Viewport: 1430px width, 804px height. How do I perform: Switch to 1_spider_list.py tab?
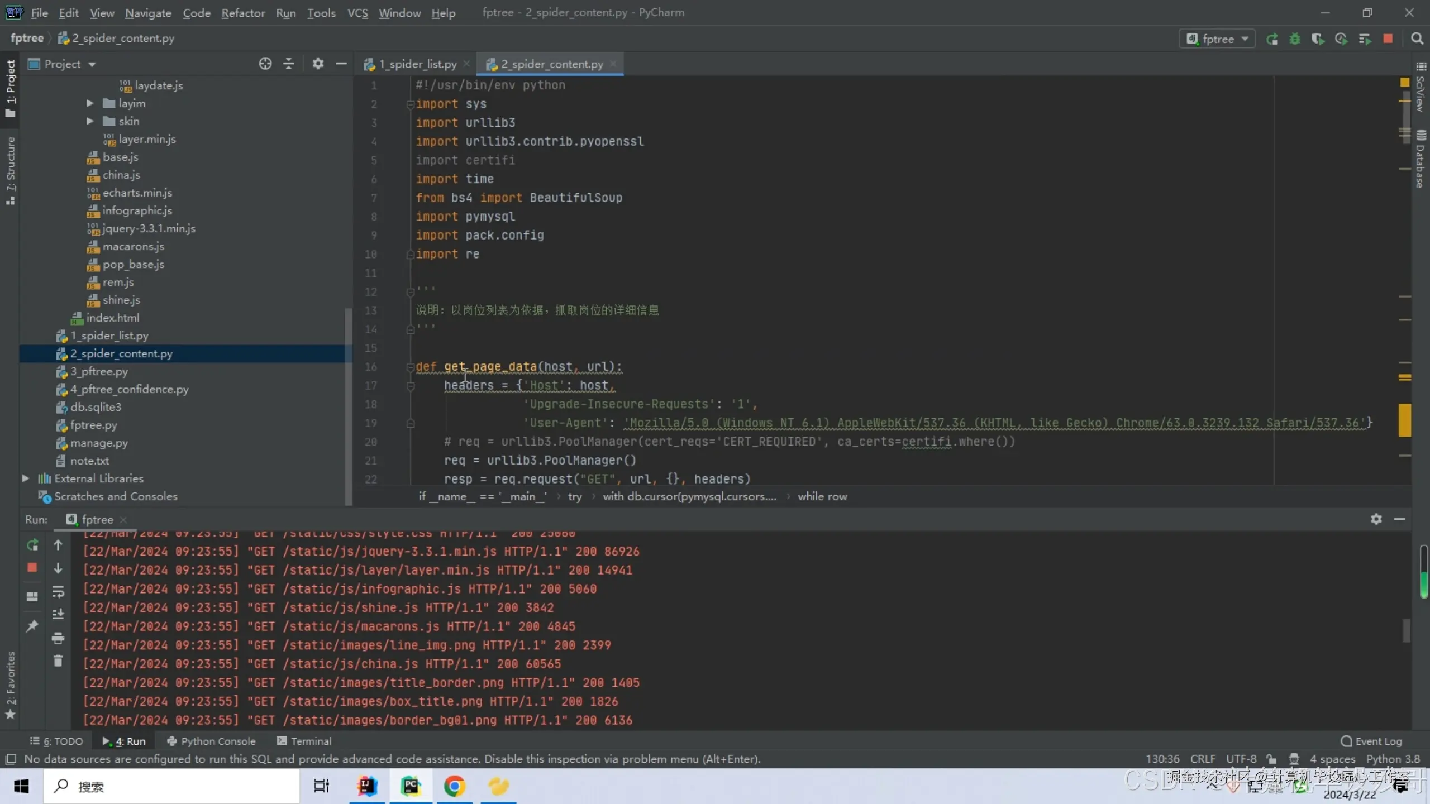point(417,64)
